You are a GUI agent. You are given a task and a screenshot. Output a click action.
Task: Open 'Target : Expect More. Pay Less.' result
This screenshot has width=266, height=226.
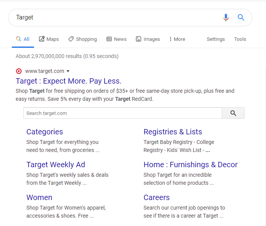pos(69,81)
